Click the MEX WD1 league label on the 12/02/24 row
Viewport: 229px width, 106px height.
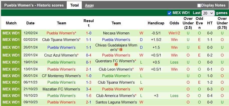11,33
